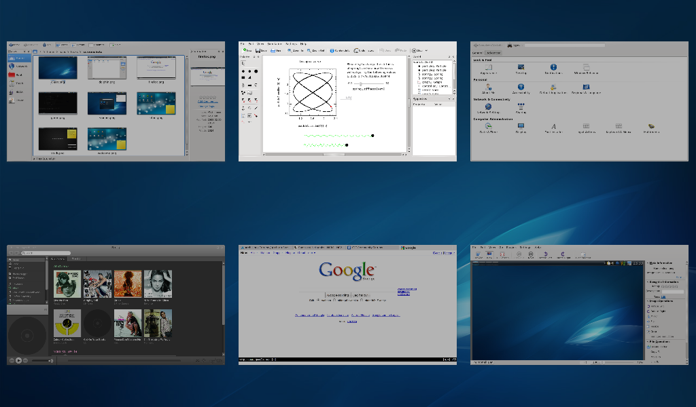
Task: Open the File menu in the Step window
Action: tap(242, 43)
